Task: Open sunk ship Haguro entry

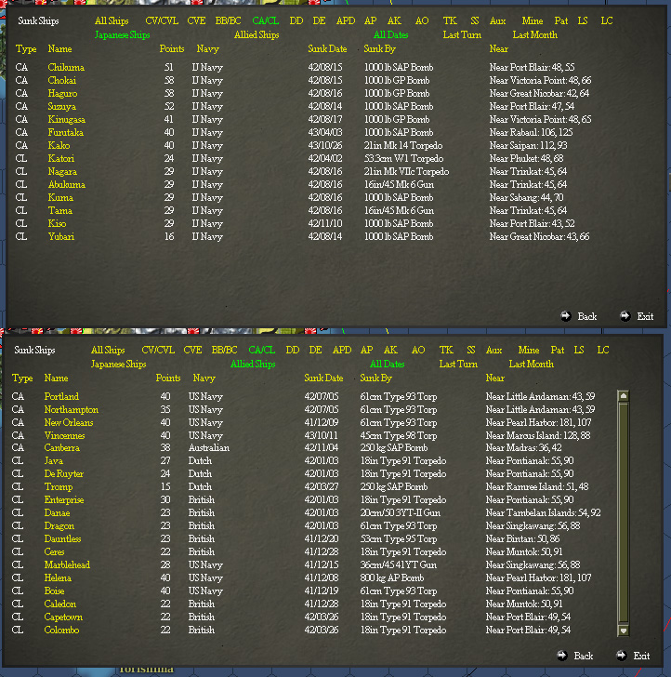Action: pos(62,93)
